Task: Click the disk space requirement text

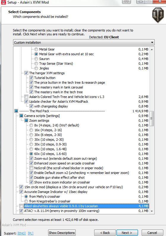Action: point(56,220)
